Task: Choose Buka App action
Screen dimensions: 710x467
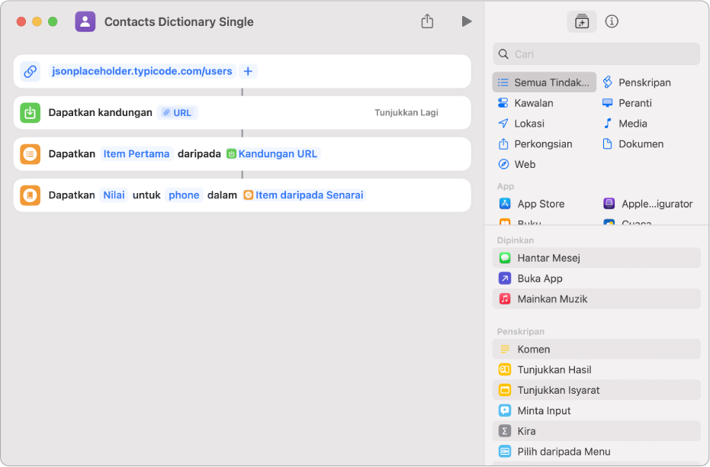Action: tap(596, 279)
